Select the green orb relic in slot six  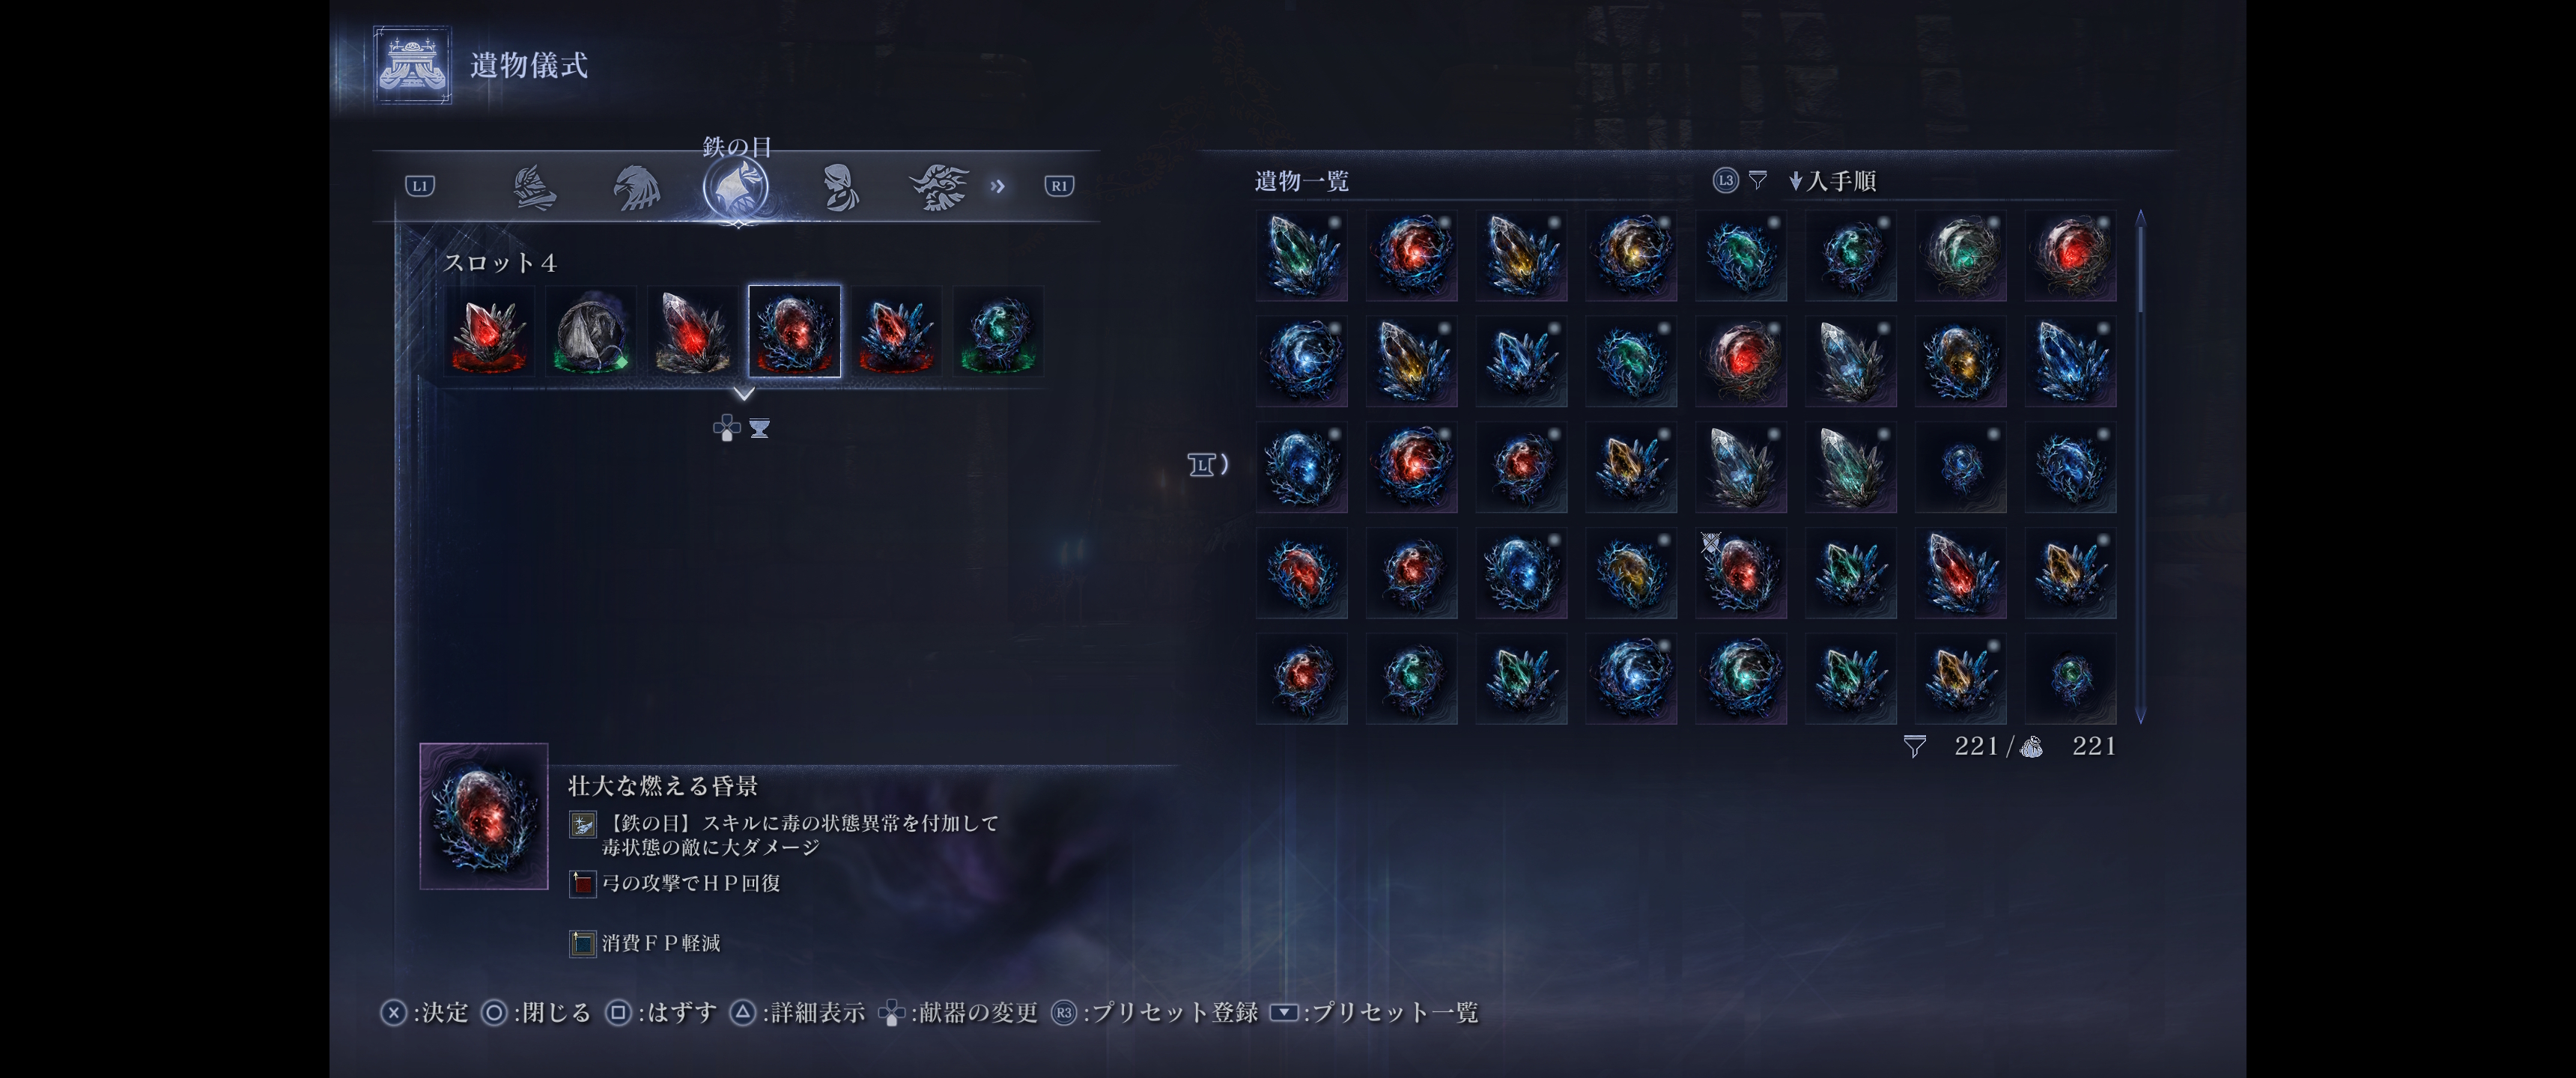(998, 332)
